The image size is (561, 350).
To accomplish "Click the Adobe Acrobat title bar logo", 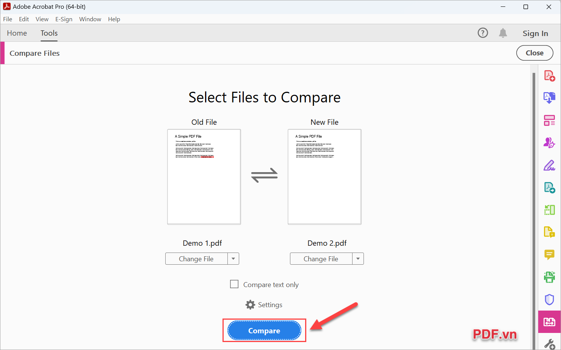I will 7,6.
